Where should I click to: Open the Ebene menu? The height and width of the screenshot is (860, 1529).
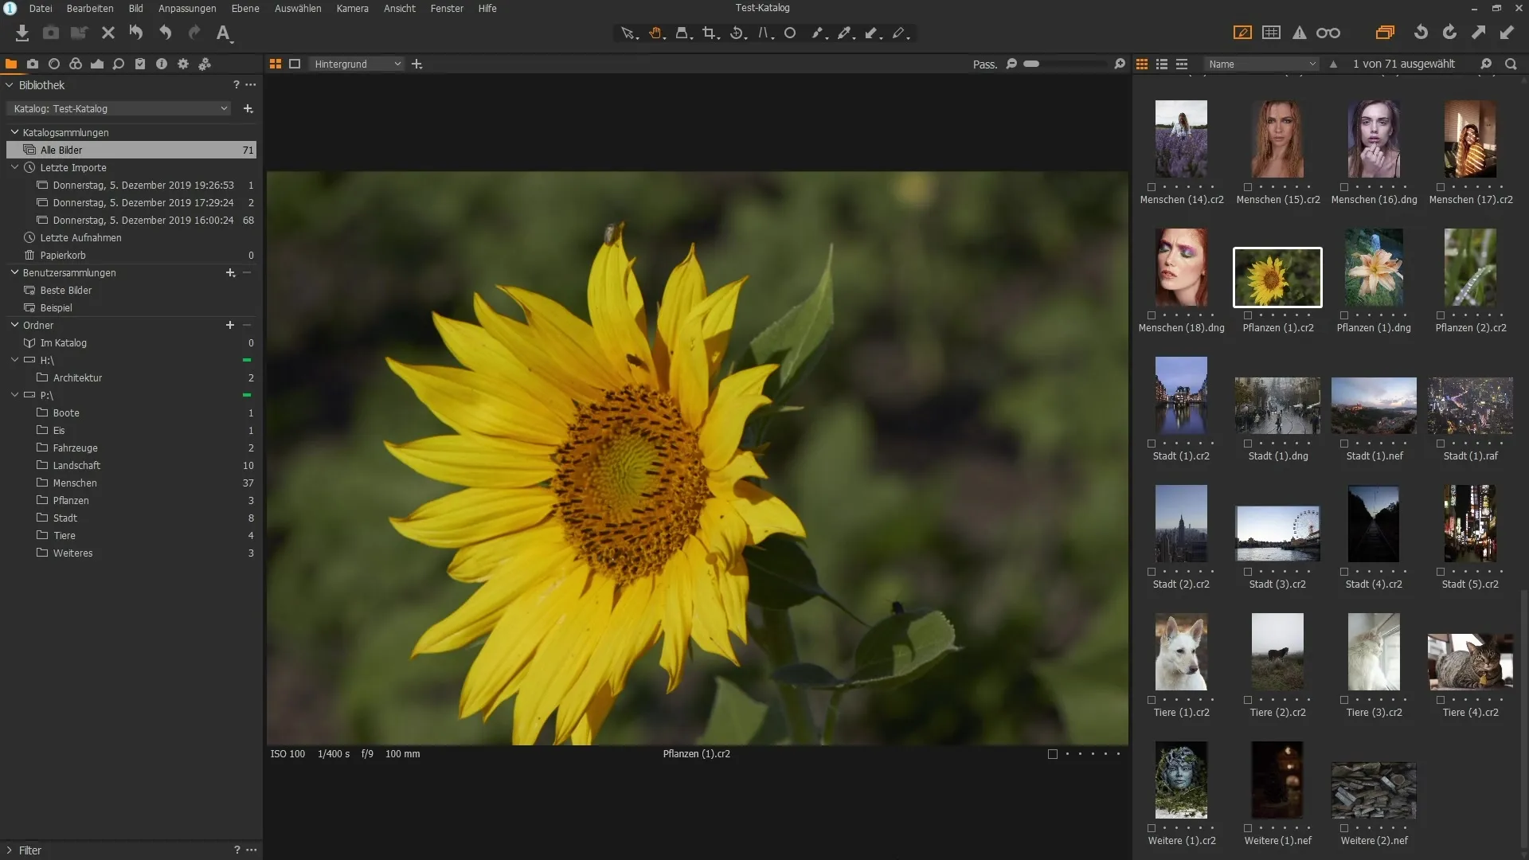pos(245,8)
